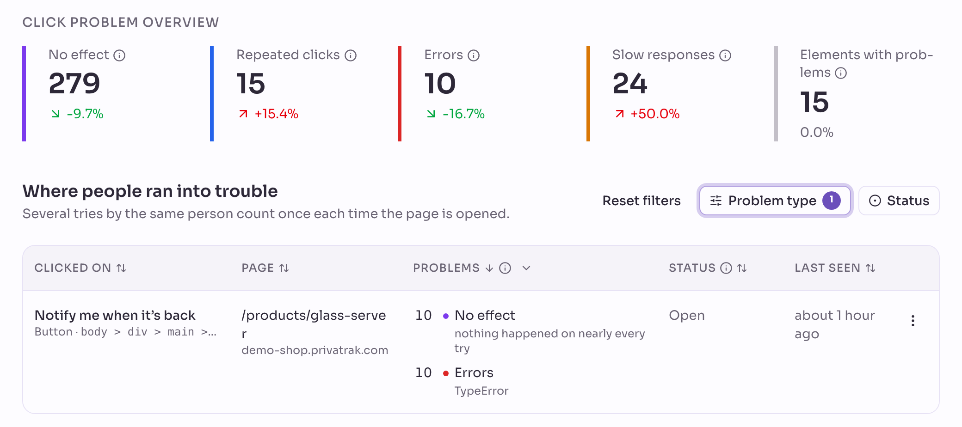Sort table by Last Seen column arrows
The width and height of the screenshot is (962, 427).
point(870,268)
